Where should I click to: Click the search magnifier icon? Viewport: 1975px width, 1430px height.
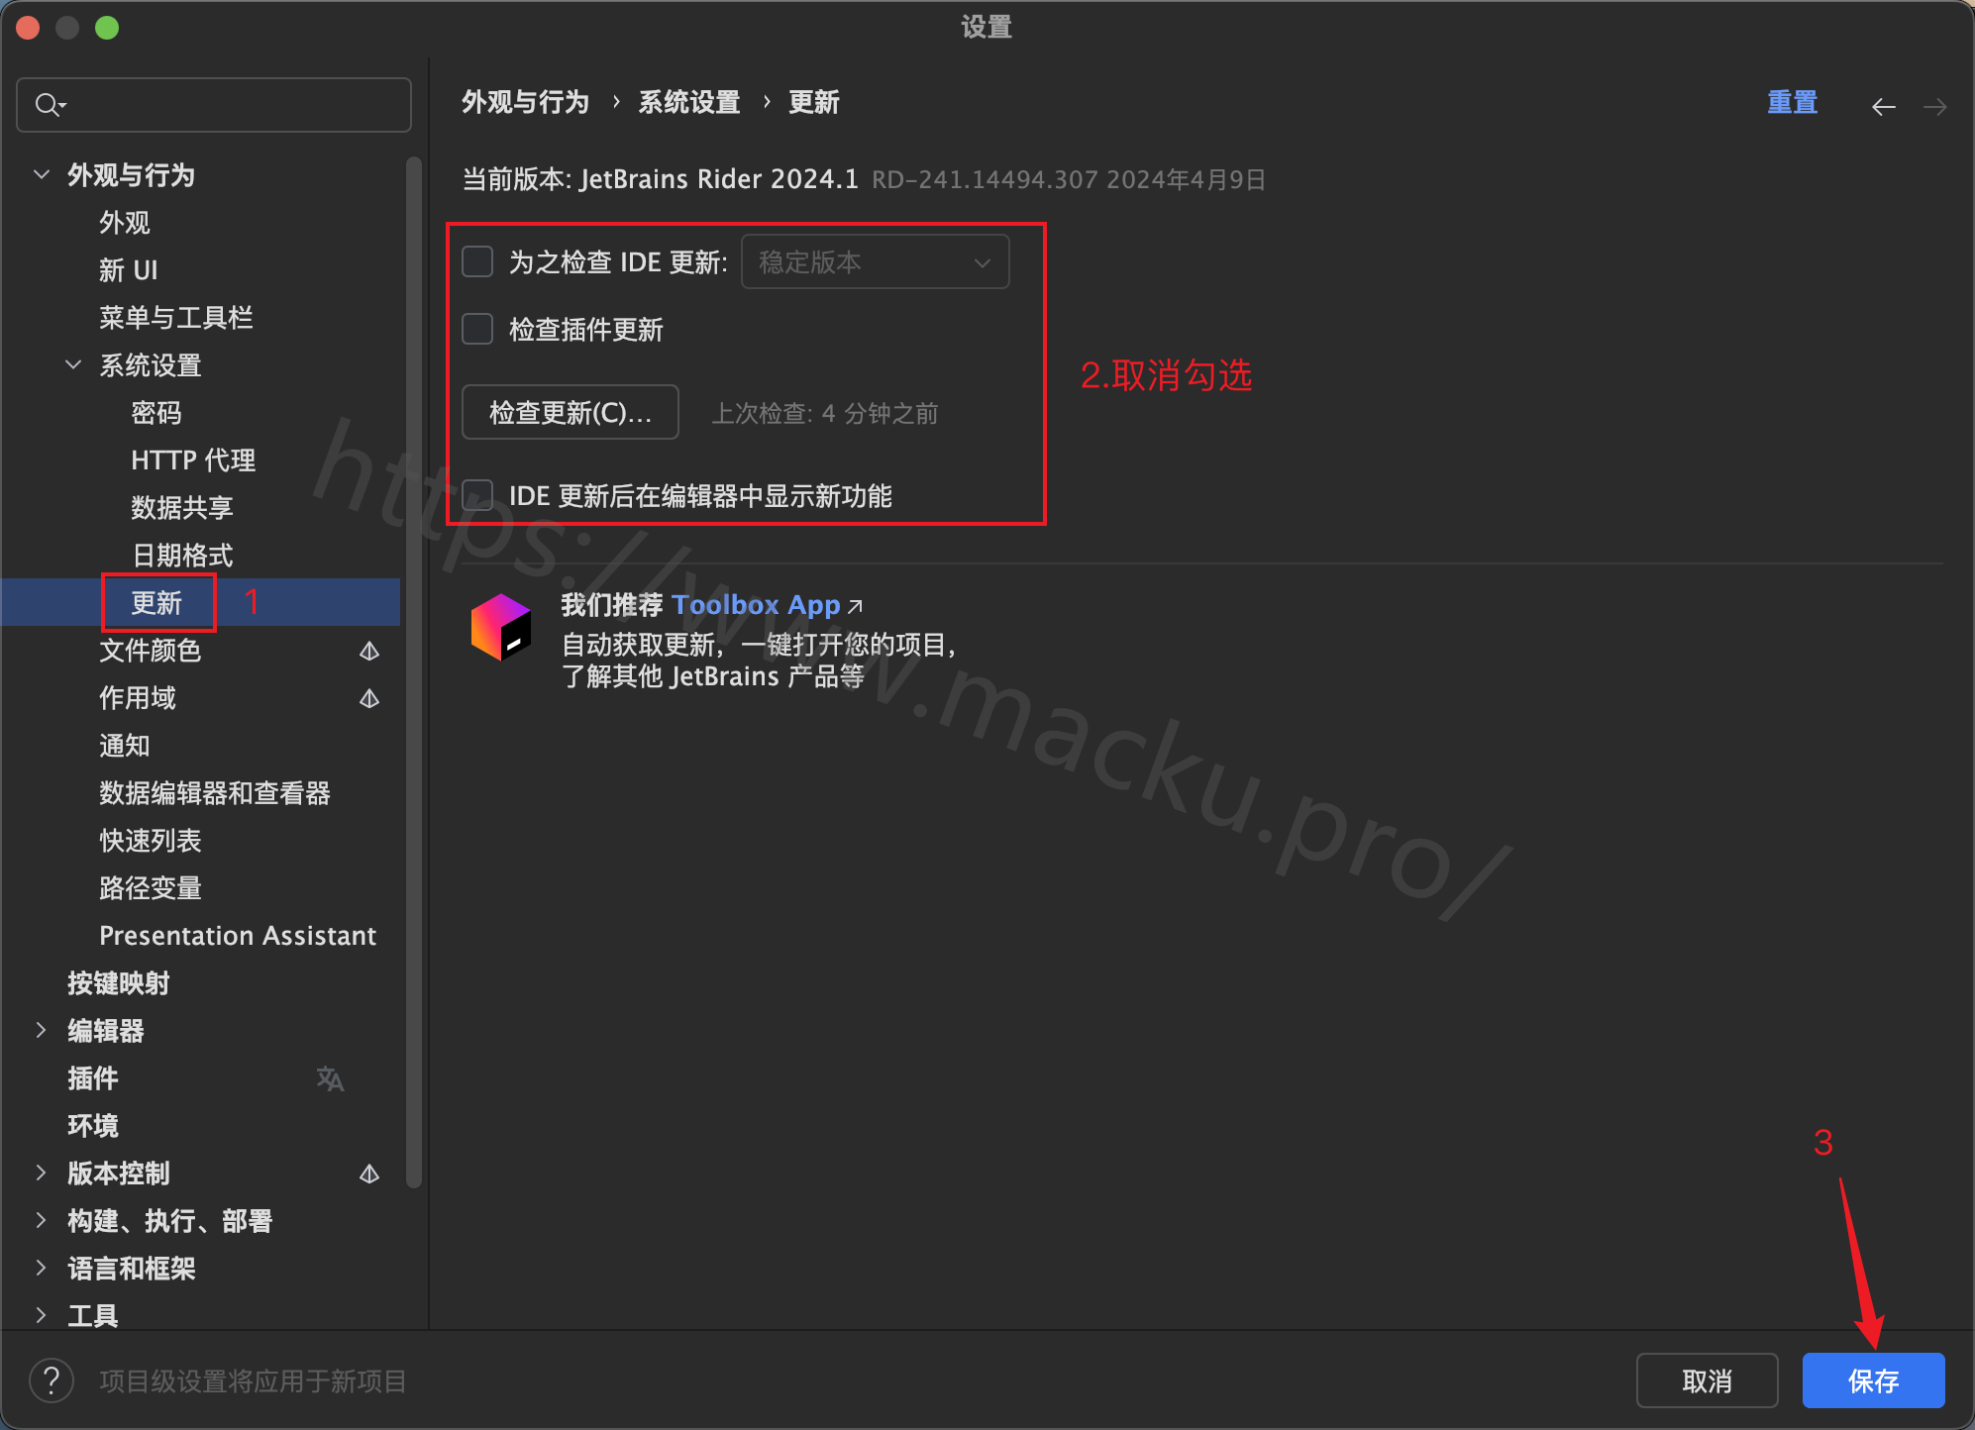point(50,104)
